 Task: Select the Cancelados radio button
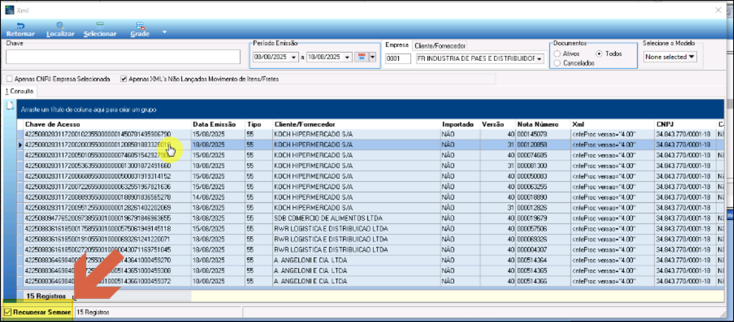click(557, 63)
